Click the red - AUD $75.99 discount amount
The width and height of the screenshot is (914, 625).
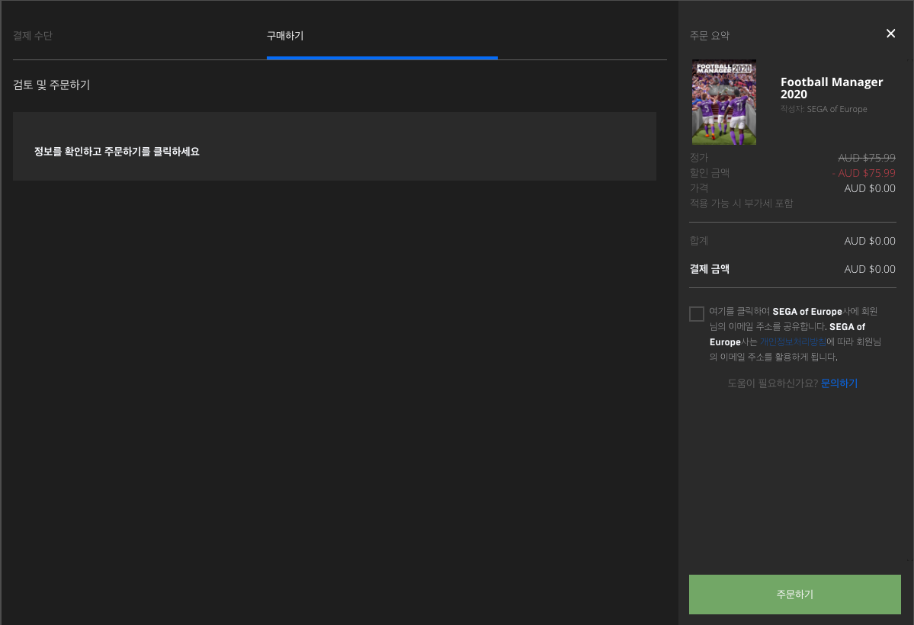863,173
